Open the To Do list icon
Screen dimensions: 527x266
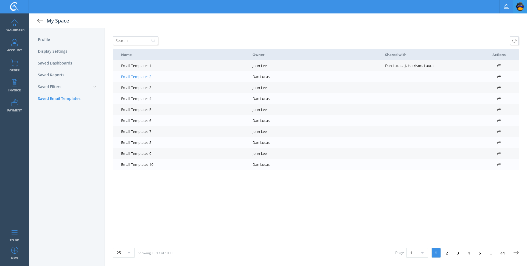15,233
